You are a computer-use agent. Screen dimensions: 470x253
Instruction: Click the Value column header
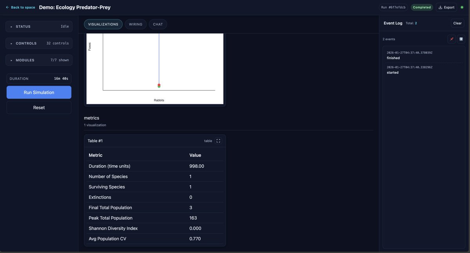(x=195, y=155)
